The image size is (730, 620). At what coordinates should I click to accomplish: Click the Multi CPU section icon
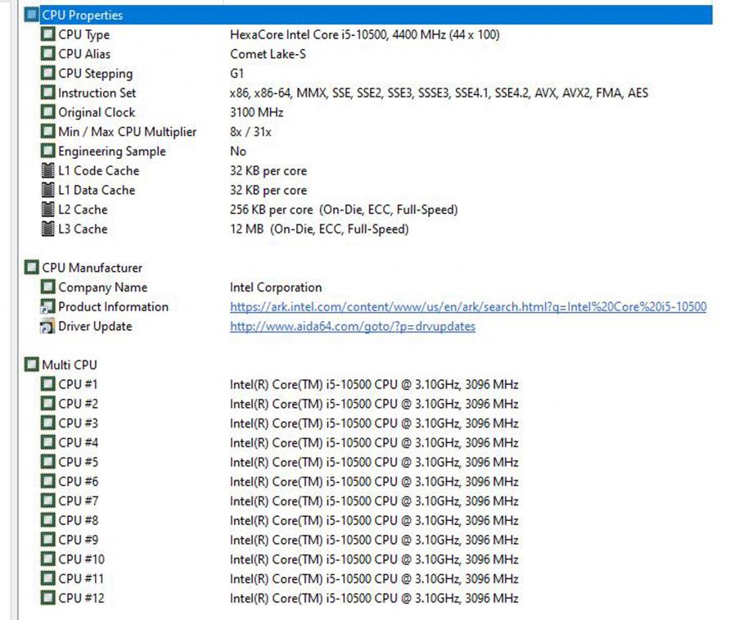click(x=32, y=365)
